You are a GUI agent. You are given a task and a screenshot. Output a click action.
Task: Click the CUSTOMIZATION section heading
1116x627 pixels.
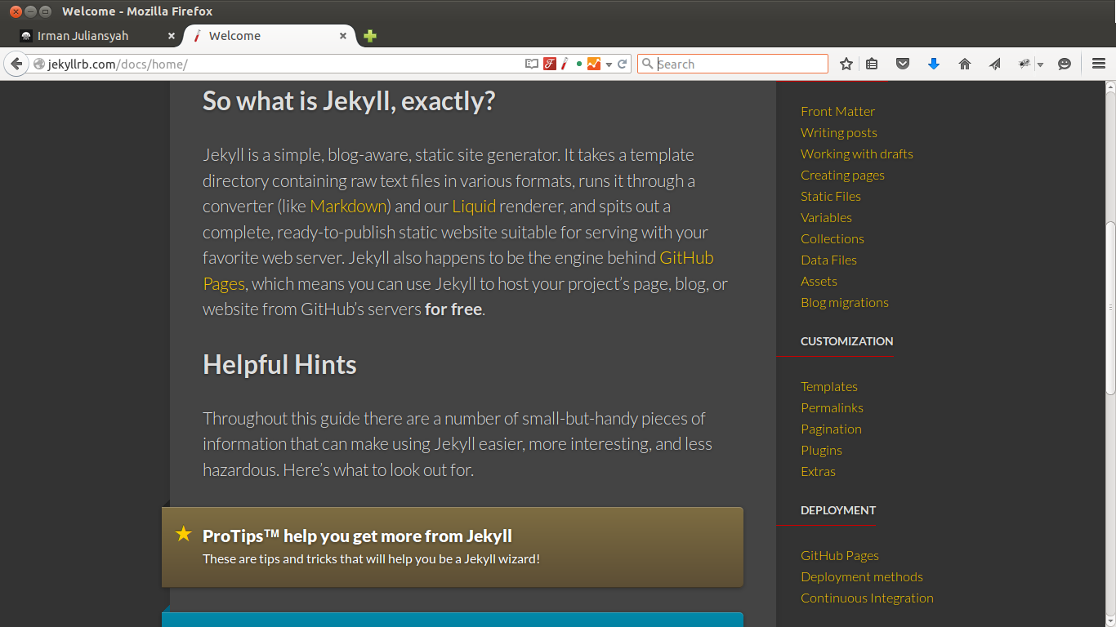coord(847,341)
